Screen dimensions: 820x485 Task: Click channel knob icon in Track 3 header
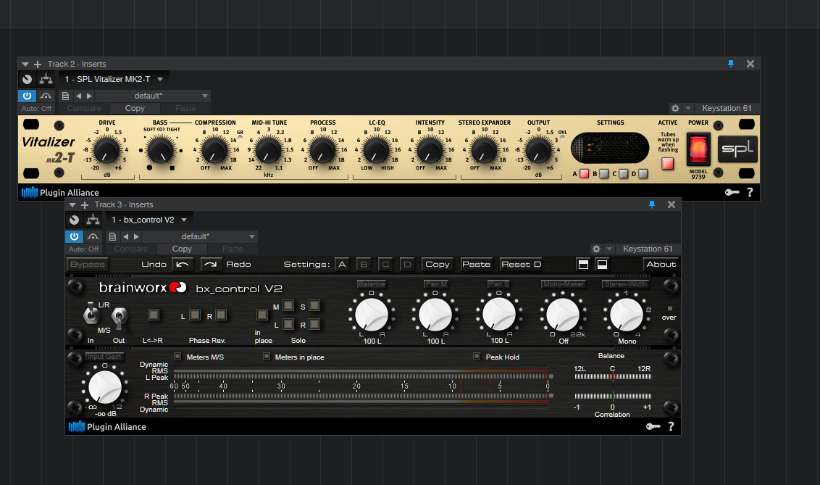pos(75,220)
